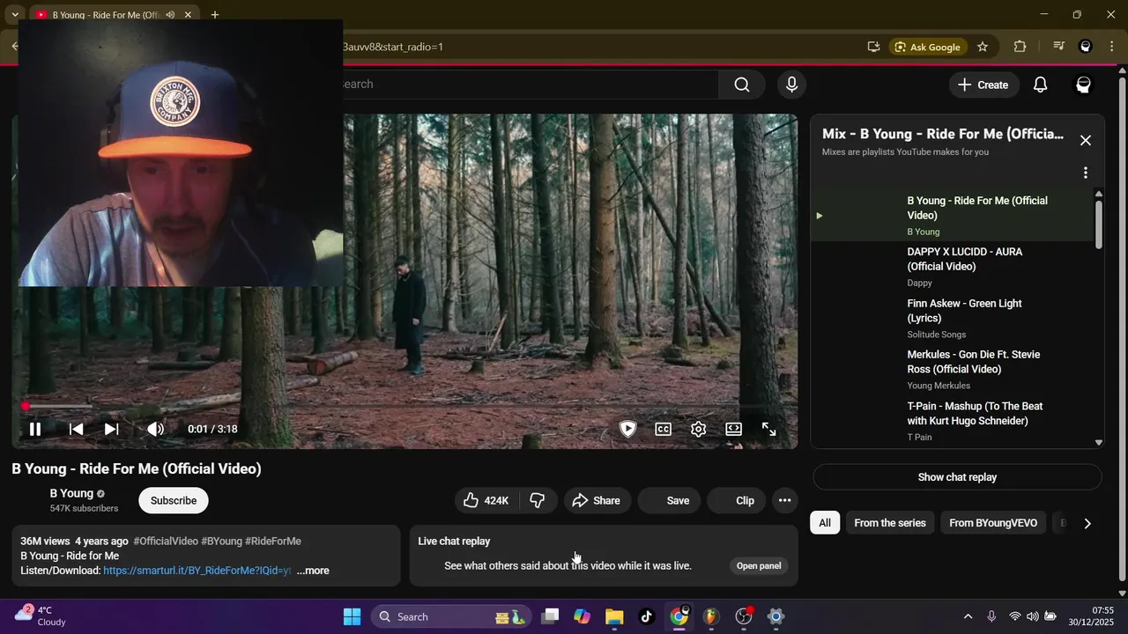Viewport: 1128px width, 634px height.
Task: Open the YouTube account avatar menu
Action: tap(1084, 85)
